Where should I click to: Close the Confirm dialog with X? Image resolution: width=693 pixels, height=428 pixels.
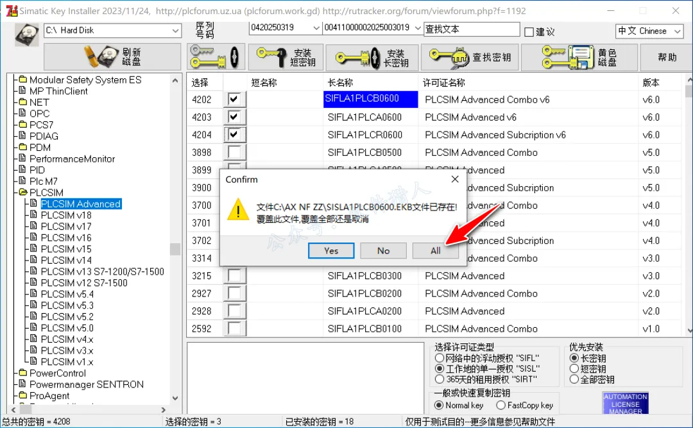tap(455, 179)
